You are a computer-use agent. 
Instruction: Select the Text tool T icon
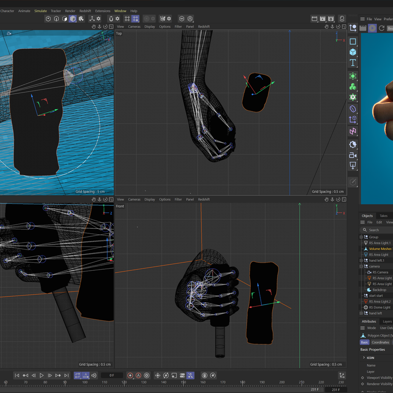point(353,63)
